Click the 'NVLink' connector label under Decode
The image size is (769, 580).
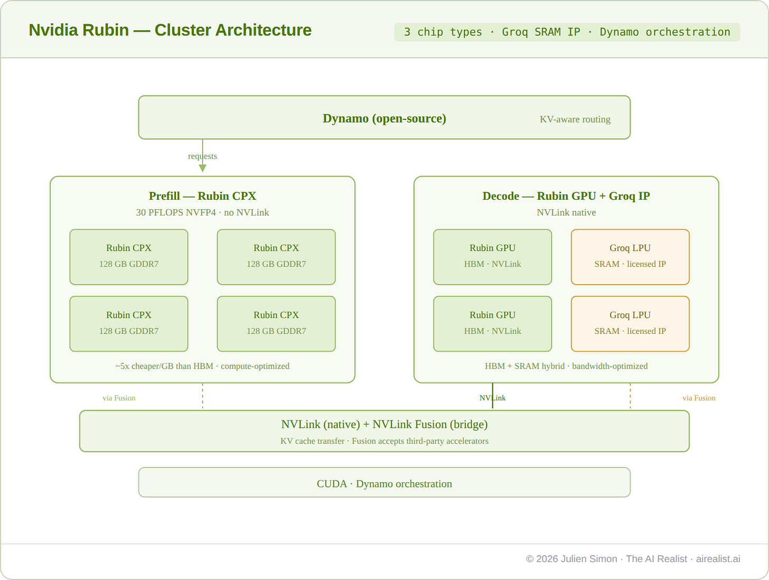pyautogui.click(x=492, y=398)
